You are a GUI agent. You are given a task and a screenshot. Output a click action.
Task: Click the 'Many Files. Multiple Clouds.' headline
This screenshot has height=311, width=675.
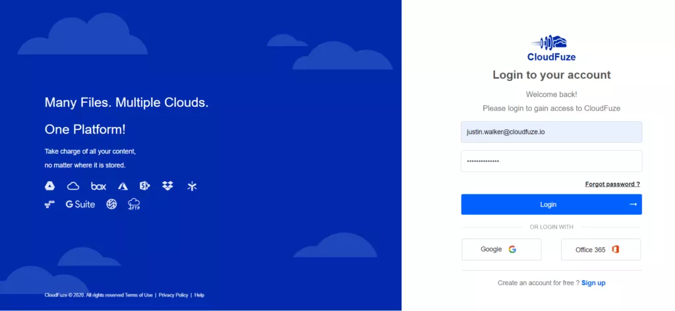coord(127,102)
